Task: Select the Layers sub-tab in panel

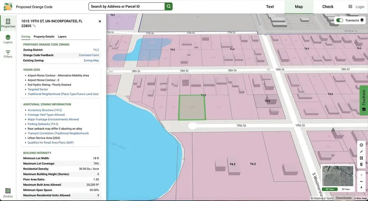Action: pyautogui.click(x=62, y=37)
